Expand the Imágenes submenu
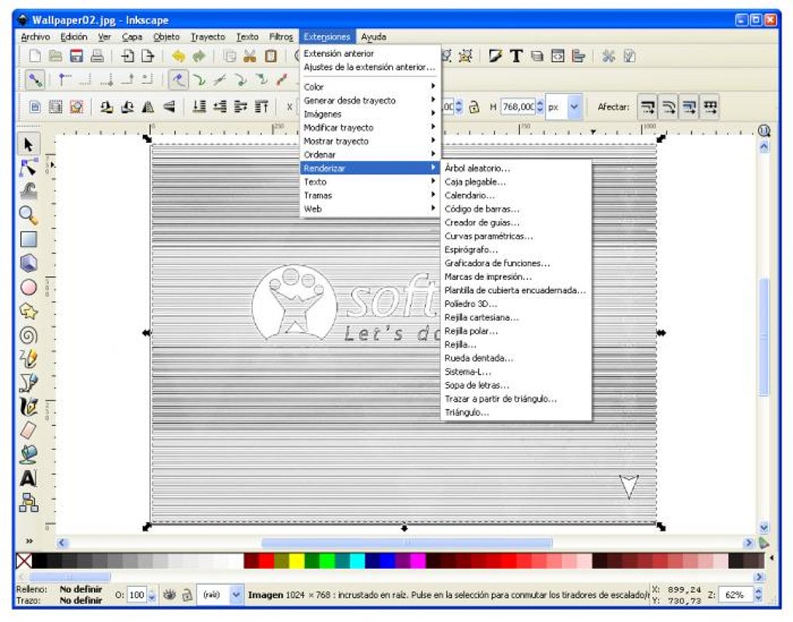Image resolution: width=793 pixels, height=622 pixels. pos(370,114)
